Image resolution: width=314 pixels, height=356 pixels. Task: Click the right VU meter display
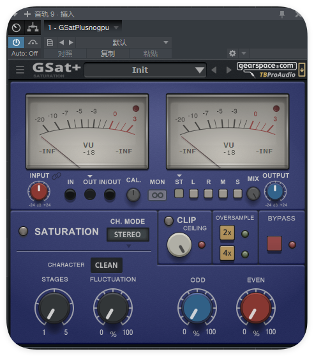coord(227,132)
